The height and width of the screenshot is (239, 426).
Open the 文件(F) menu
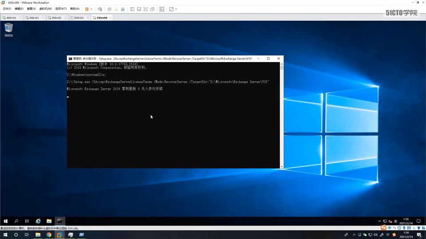[x=7, y=9]
